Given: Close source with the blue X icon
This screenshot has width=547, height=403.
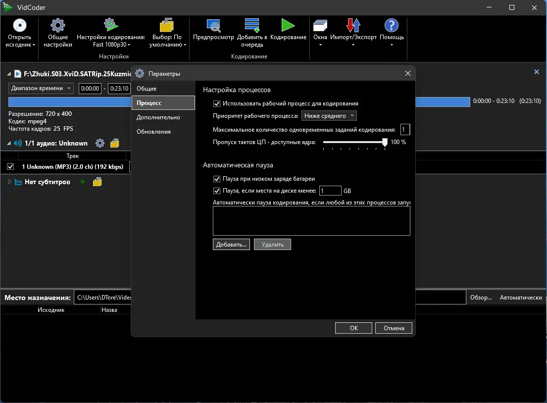Looking at the screenshot, I should coord(537,72).
